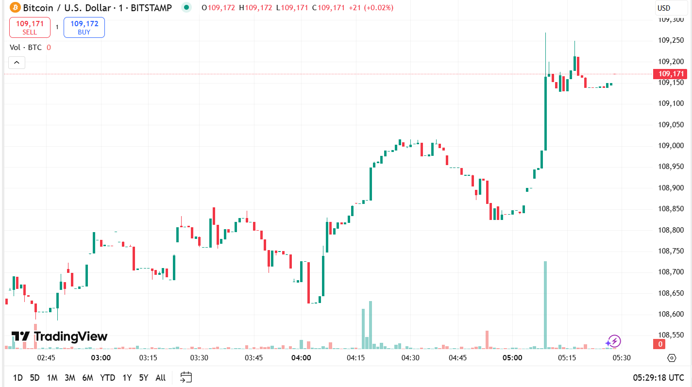Click the 05:29:18 UTC timezone clock
Screen dimensions: 692x387
tap(658, 378)
